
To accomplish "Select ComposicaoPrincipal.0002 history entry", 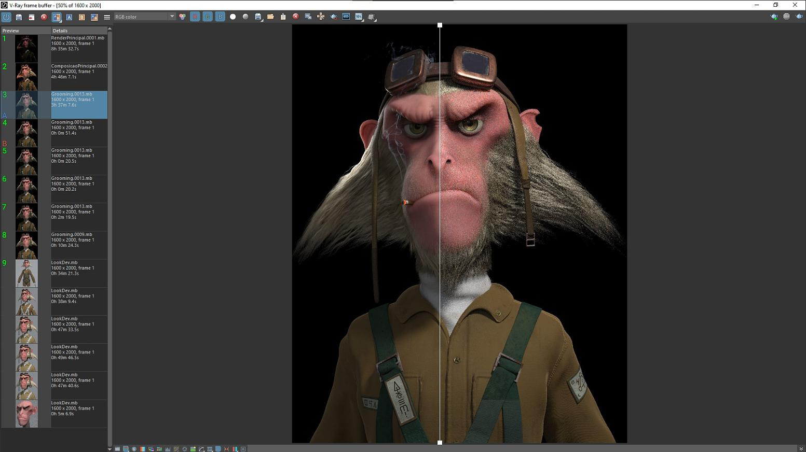I will 54,77.
